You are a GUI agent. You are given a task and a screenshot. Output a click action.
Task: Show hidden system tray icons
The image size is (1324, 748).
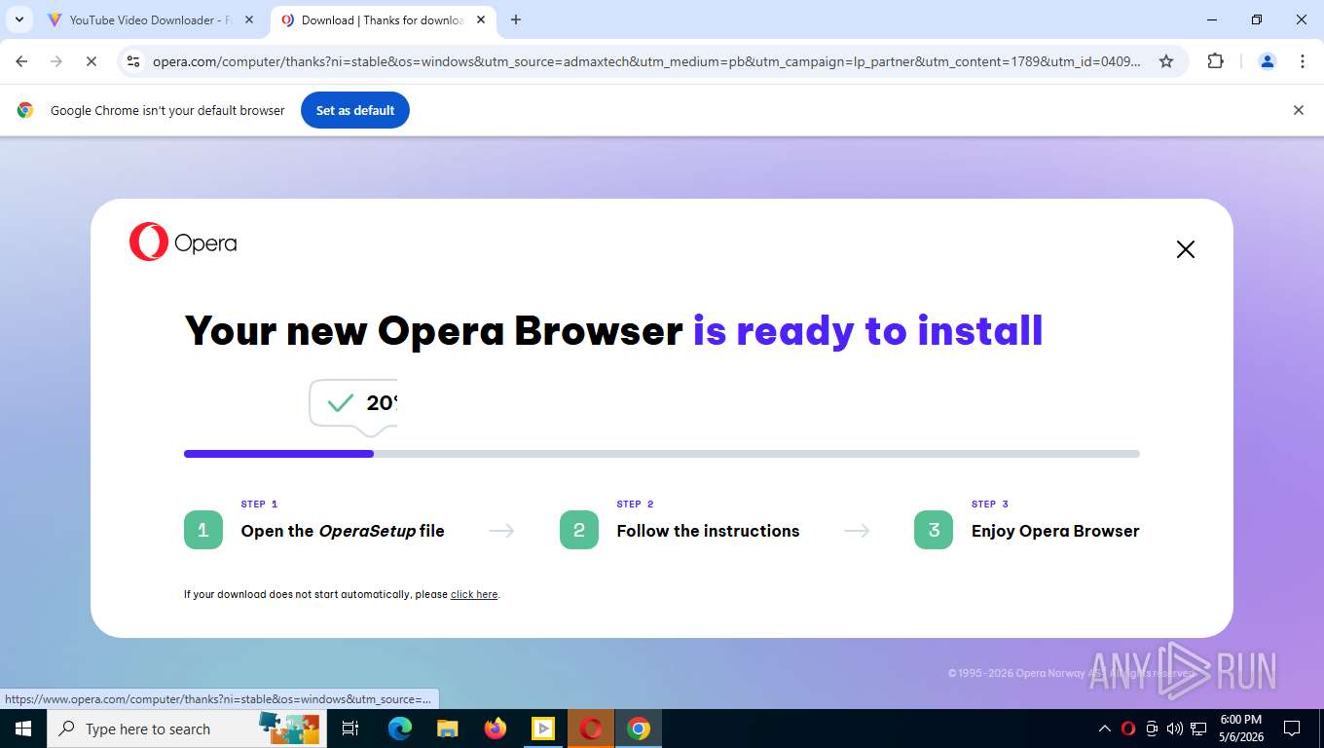click(1105, 729)
